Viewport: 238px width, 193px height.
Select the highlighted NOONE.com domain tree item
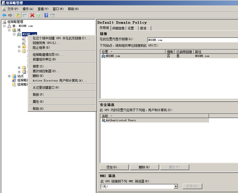point(29,34)
